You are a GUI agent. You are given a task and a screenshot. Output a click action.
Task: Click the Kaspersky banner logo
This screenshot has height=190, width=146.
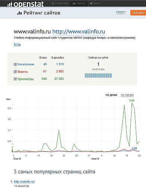point(121,13)
